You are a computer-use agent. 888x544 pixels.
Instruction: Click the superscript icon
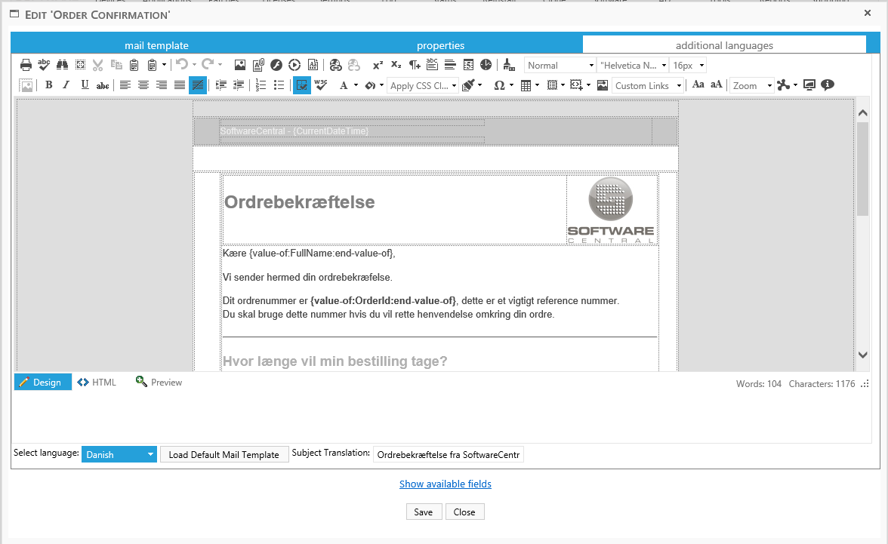click(x=378, y=66)
